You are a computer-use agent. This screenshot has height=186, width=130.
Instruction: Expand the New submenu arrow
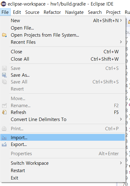coord(121,20)
